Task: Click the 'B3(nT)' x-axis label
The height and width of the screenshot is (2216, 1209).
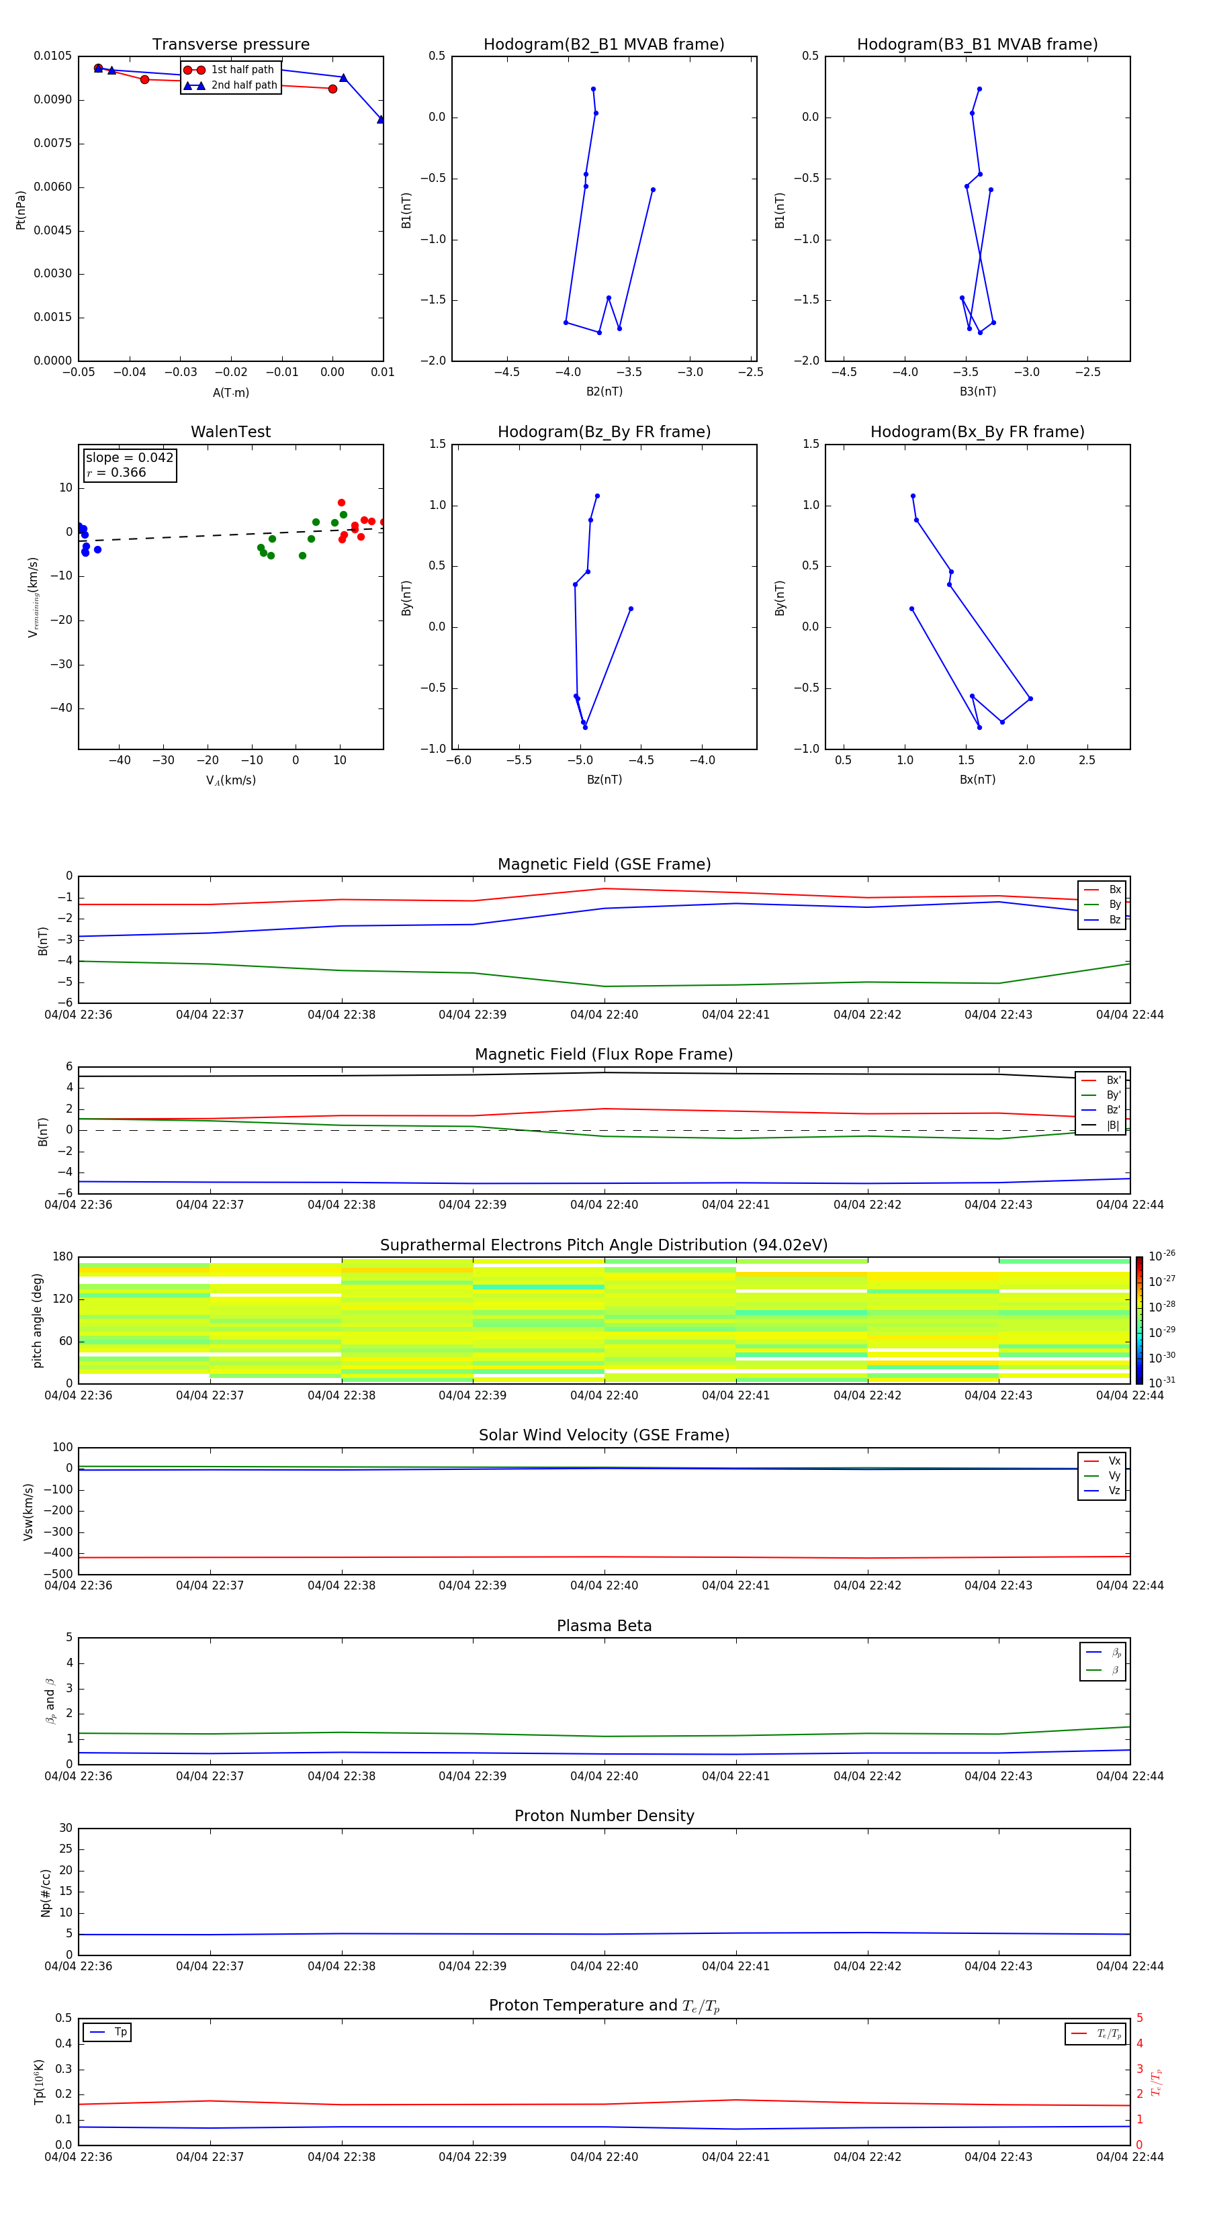Action: (977, 391)
